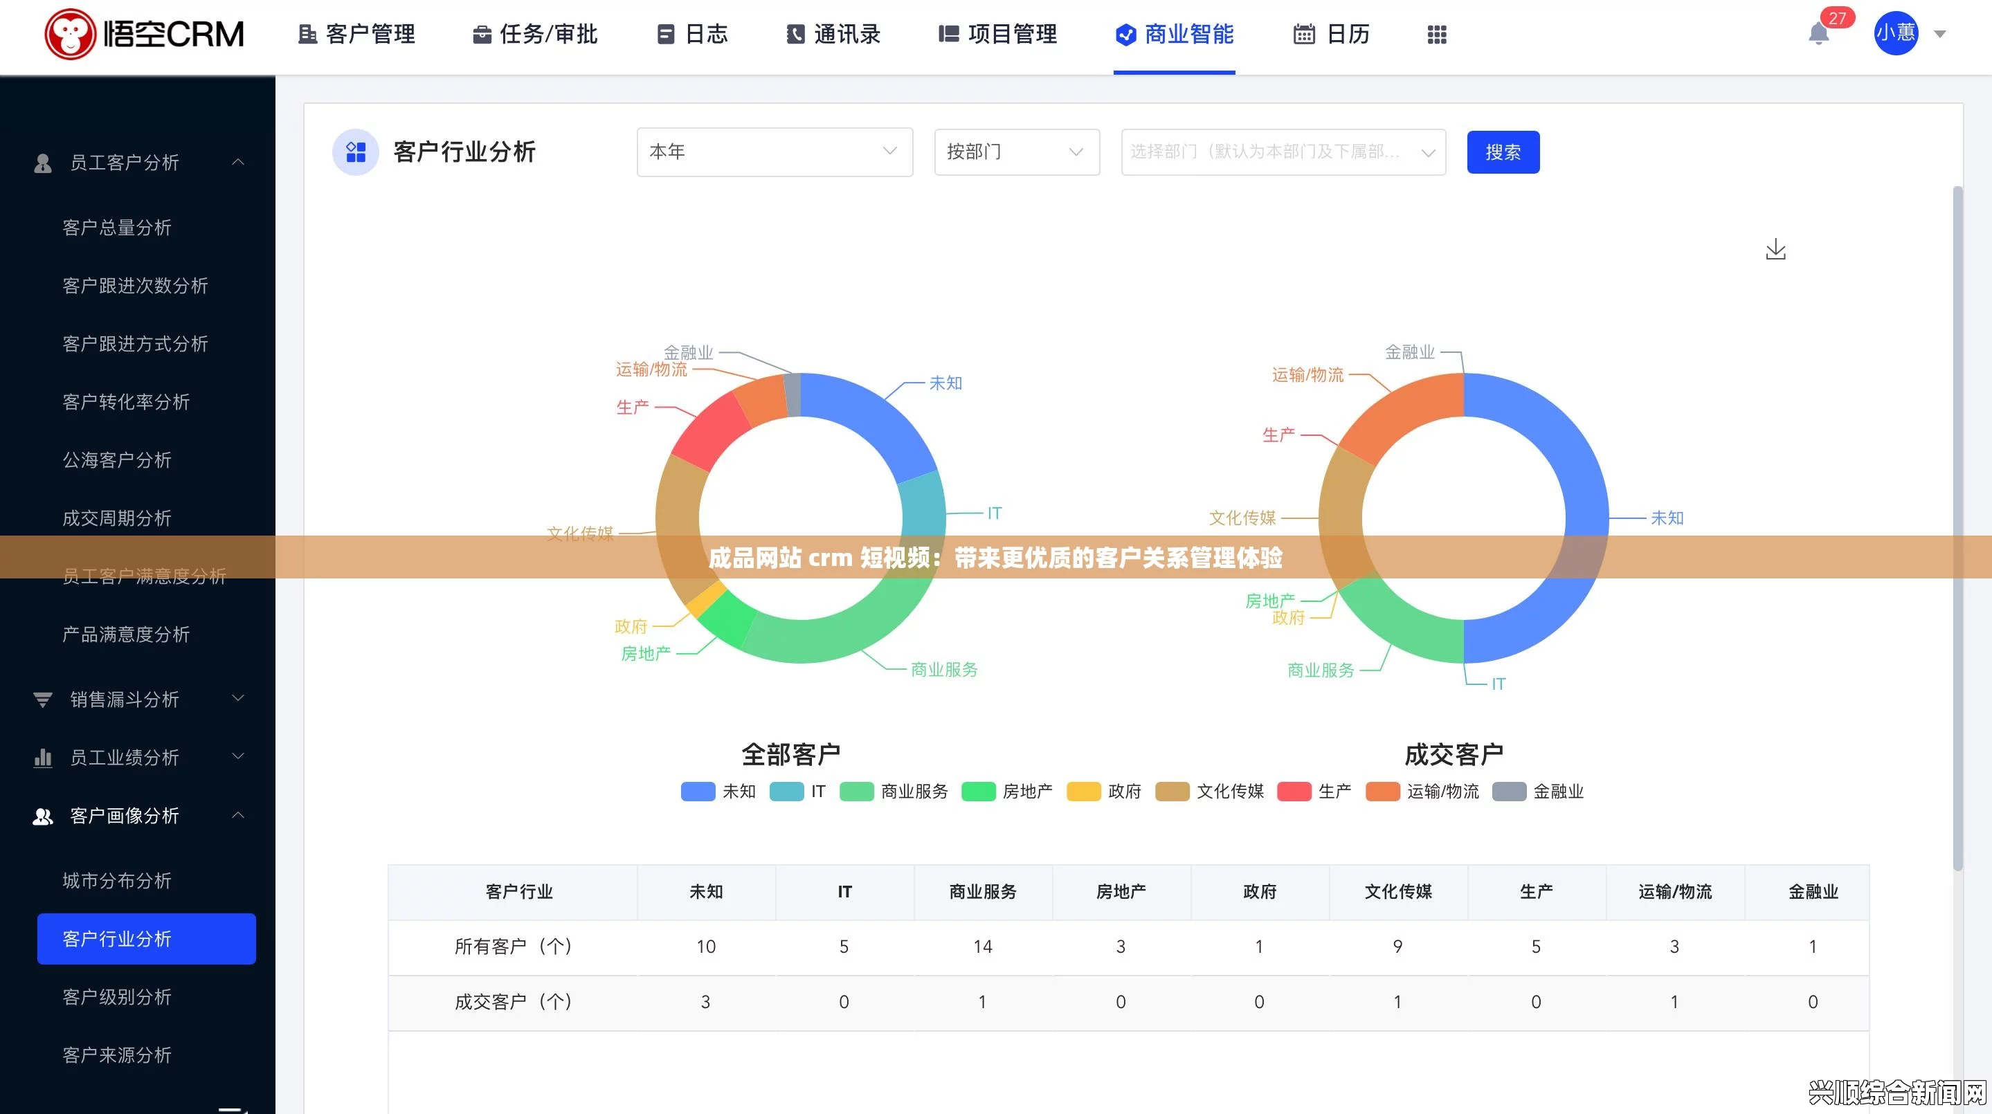Open 客户来源分析 in sidebar
The image size is (1992, 1114).
[x=117, y=1056]
